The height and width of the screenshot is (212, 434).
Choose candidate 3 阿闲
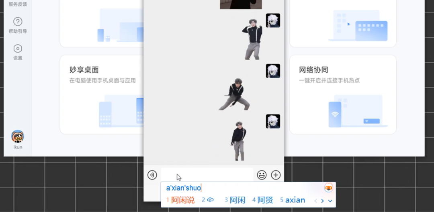click(235, 200)
